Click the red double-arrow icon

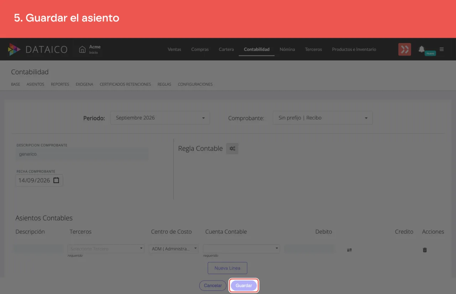[405, 49]
